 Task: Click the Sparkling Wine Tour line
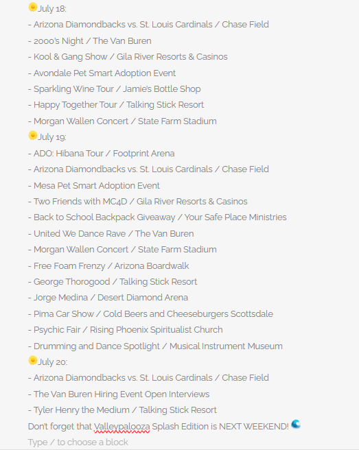[x=115, y=89]
